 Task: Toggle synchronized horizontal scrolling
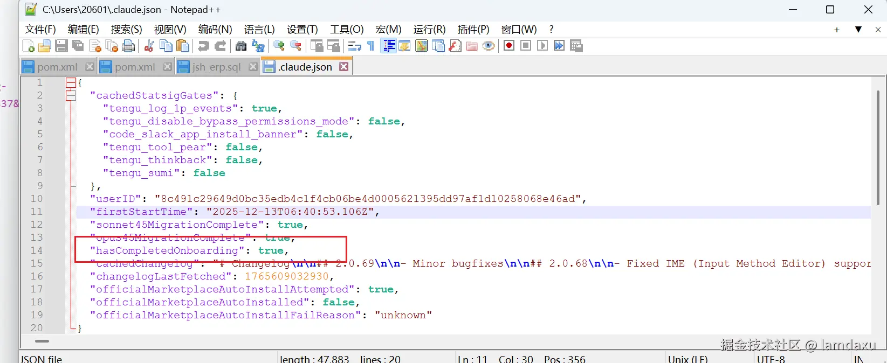[x=334, y=46]
